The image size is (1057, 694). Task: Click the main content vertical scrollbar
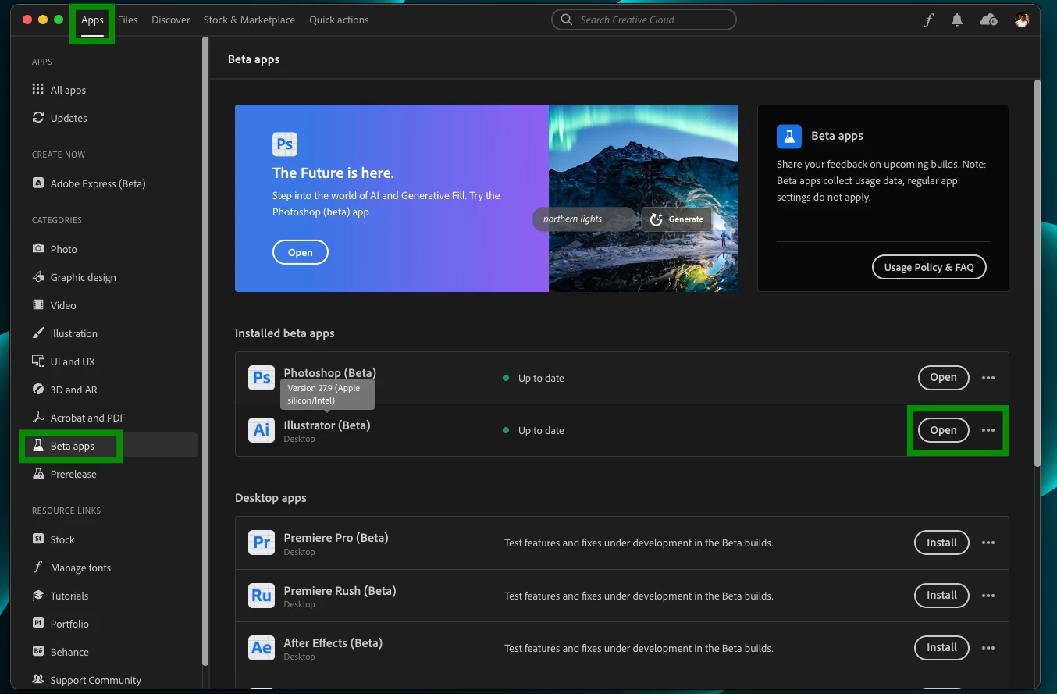(x=1037, y=272)
